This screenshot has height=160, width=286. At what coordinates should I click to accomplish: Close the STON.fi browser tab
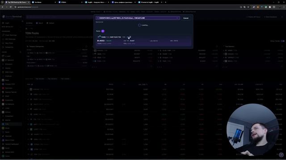click(x=82, y=2)
